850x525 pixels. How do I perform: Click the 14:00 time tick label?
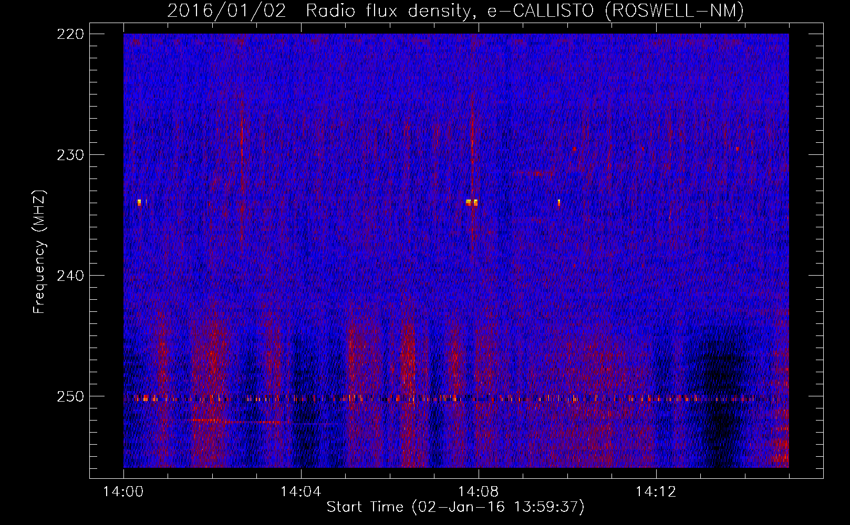[123, 491]
